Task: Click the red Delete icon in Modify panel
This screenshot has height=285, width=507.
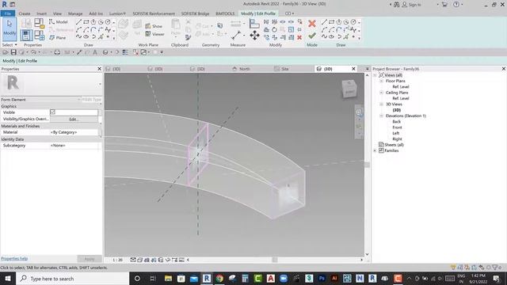Action: 299,37
